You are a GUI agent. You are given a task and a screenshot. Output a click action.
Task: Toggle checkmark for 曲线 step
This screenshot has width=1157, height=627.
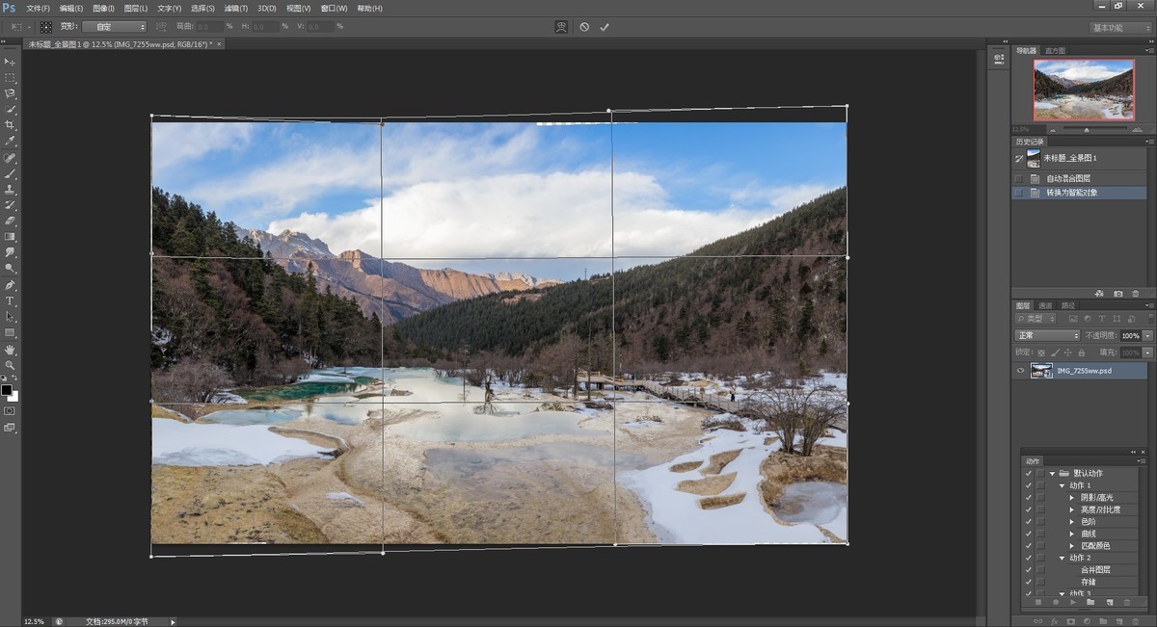click(x=1028, y=534)
